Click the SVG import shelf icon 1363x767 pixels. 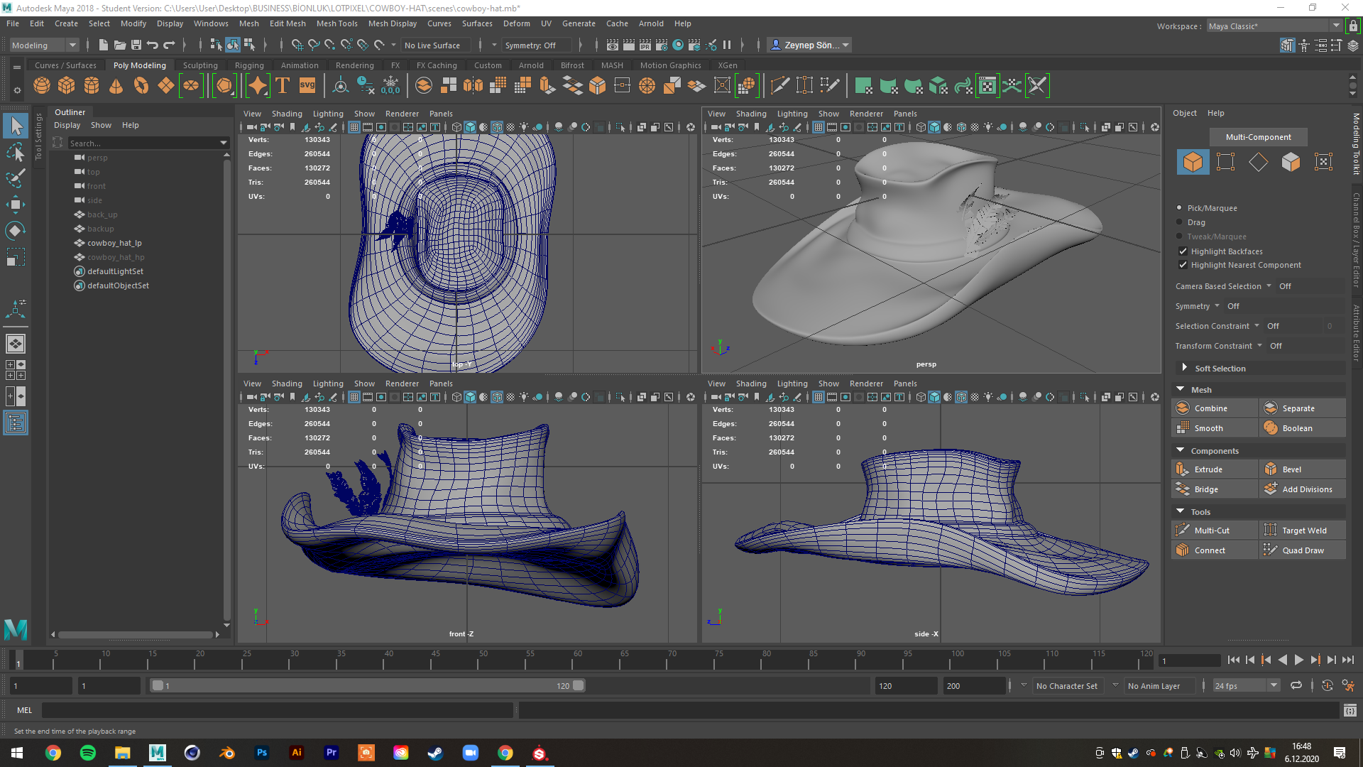(307, 86)
